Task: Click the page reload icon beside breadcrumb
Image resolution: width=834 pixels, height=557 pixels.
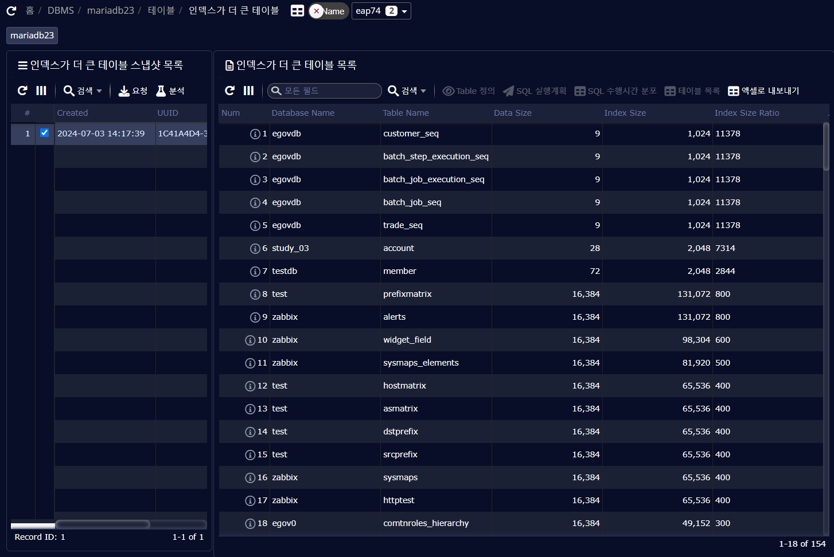Action: (x=11, y=11)
